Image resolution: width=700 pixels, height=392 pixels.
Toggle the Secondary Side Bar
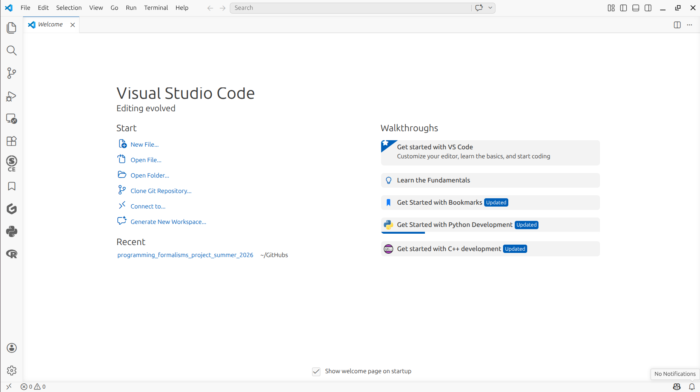[648, 8]
